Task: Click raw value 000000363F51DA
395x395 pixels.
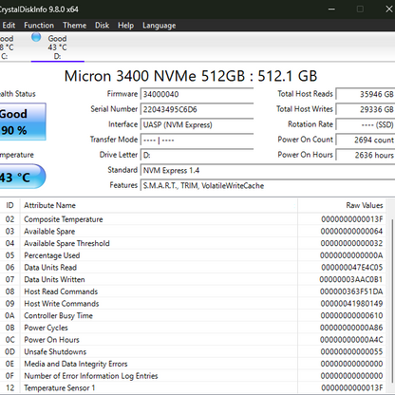Action: tap(351, 292)
